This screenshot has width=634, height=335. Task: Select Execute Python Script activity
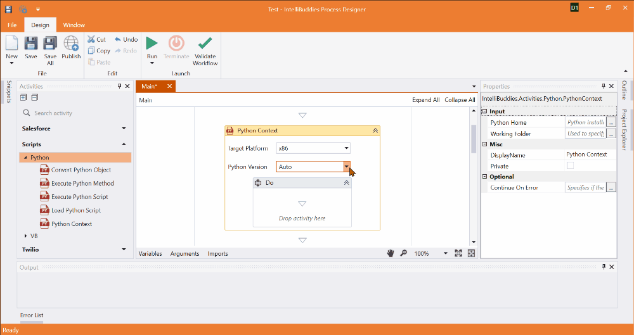(x=74, y=197)
